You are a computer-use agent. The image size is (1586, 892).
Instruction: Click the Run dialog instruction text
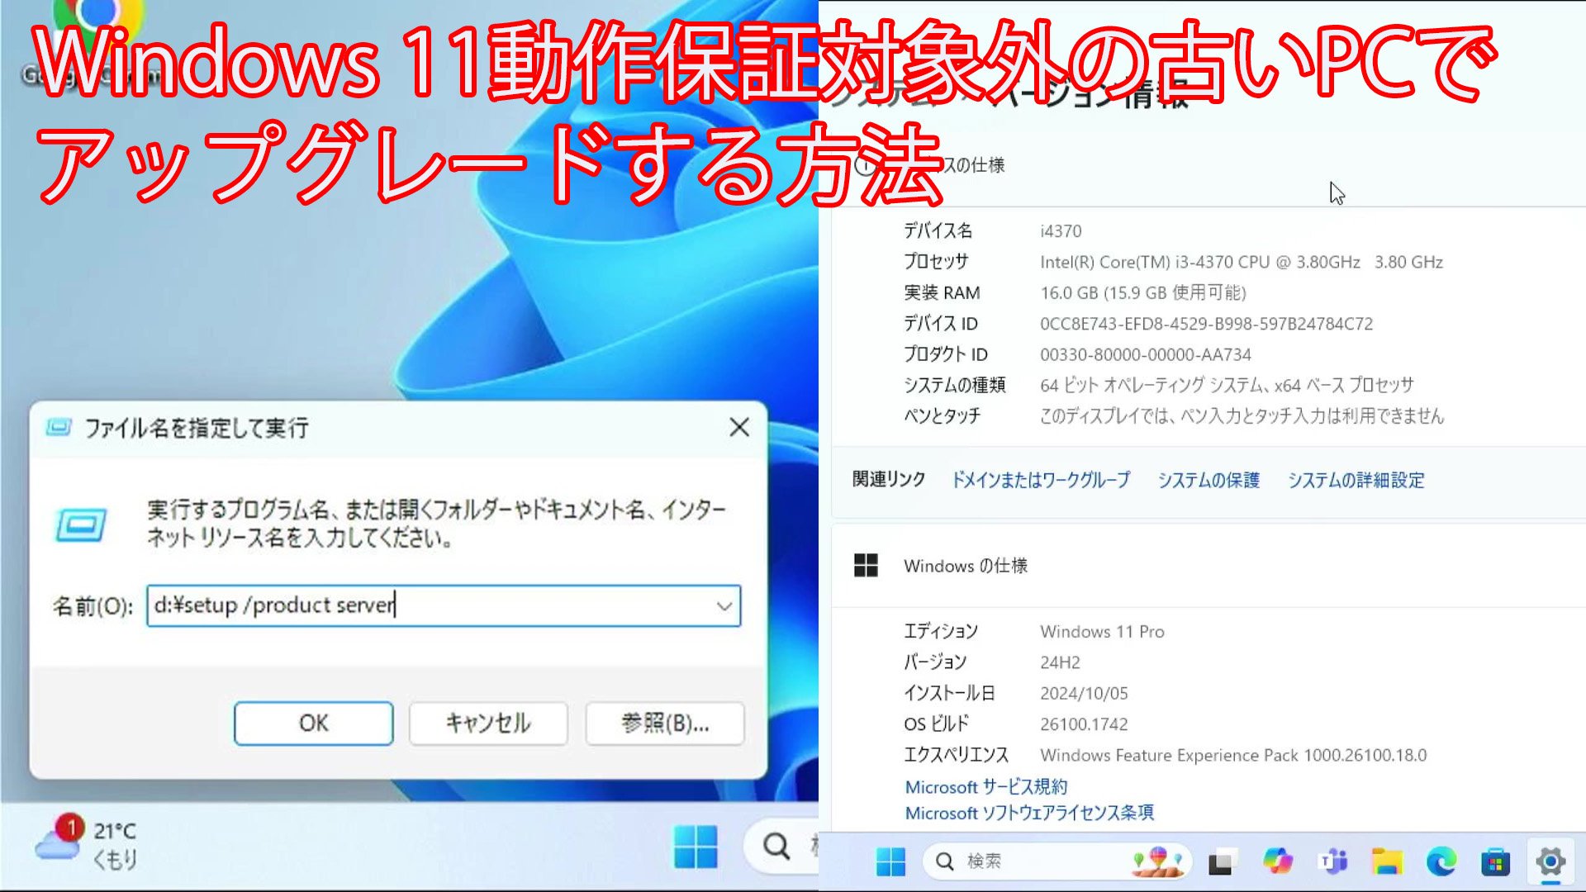click(436, 524)
